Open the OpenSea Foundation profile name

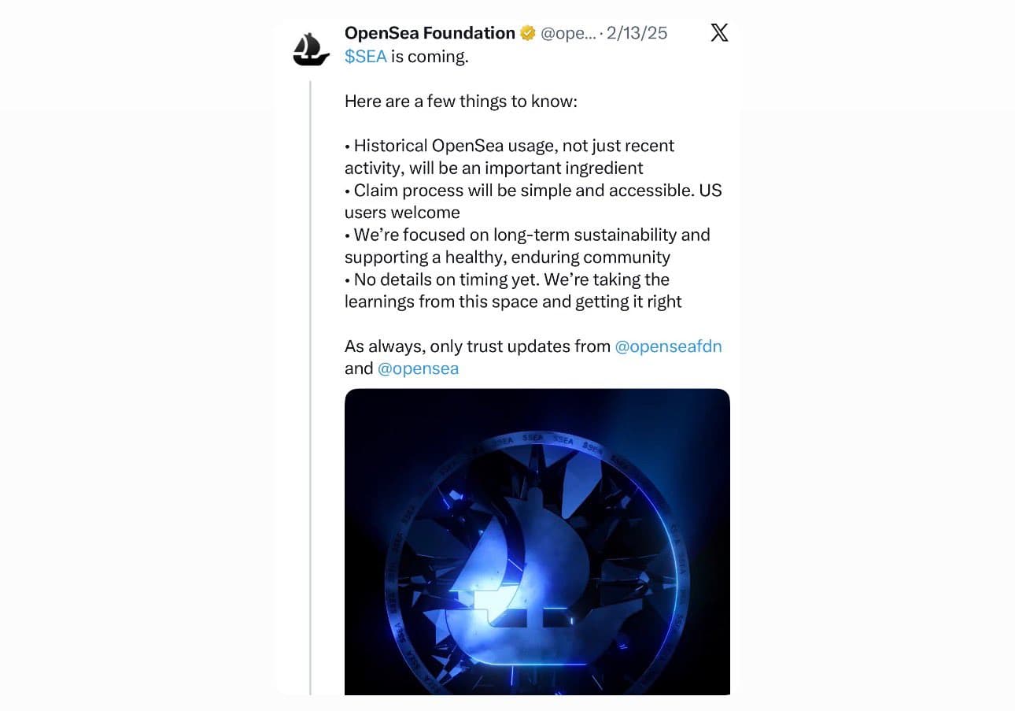[430, 33]
